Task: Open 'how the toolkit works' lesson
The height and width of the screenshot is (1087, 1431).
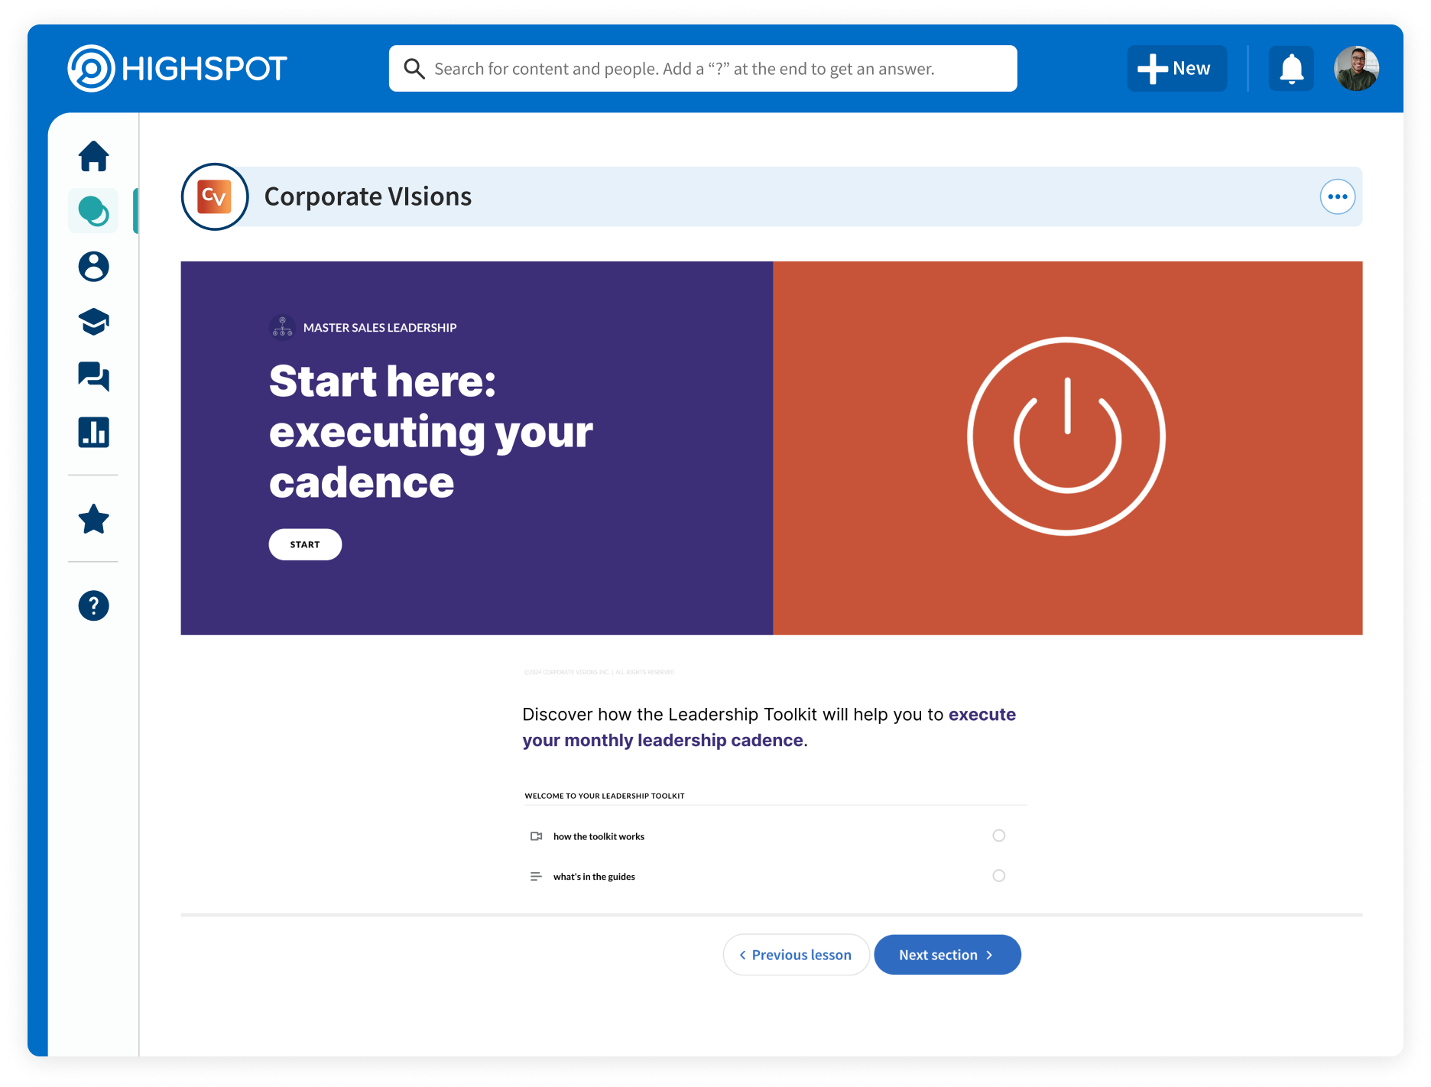Action: coord(599,836)
